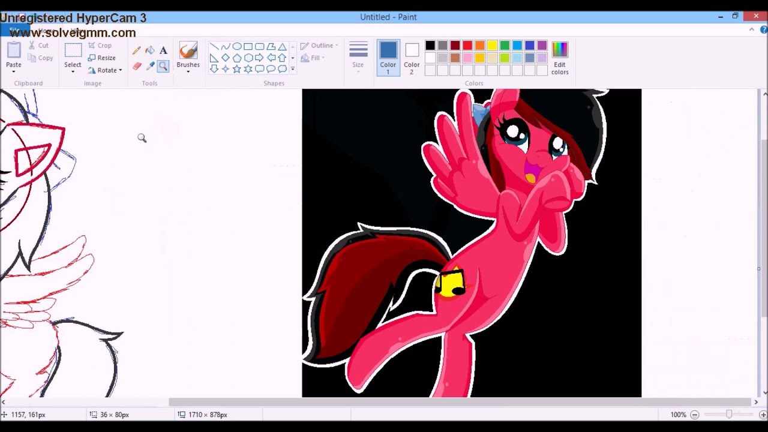This screenshot has width=768, height=432.
Task: Select the Text tool
Action: [163, 51]
